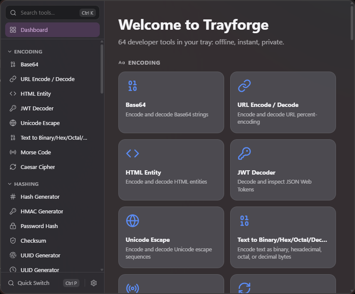Click the main content scrollbar thumb
The image size is (355, 294).
point(352,23)
